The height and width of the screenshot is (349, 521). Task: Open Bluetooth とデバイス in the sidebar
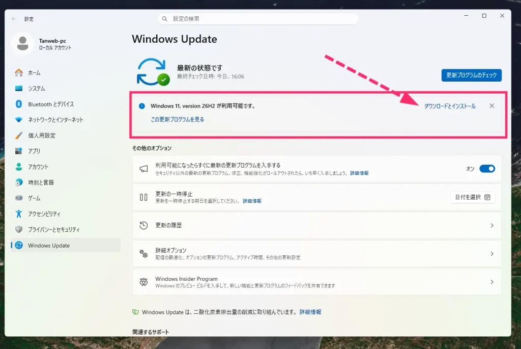coord(66,104)
